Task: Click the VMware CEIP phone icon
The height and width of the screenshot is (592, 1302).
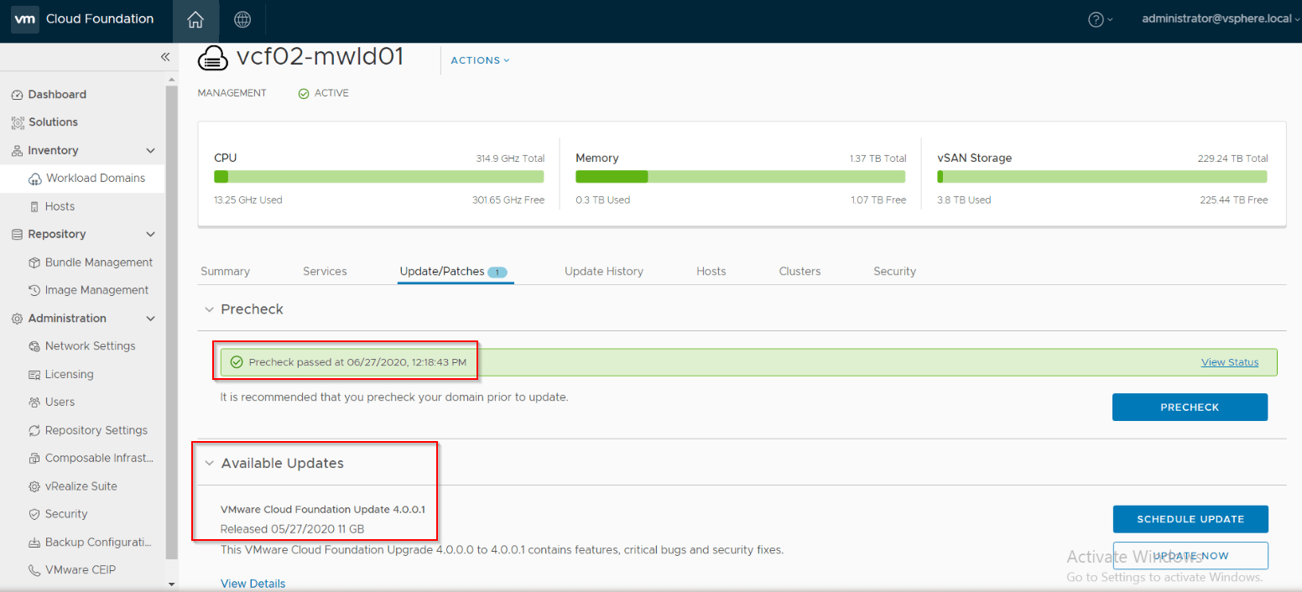Action: [x=35, y=570]
